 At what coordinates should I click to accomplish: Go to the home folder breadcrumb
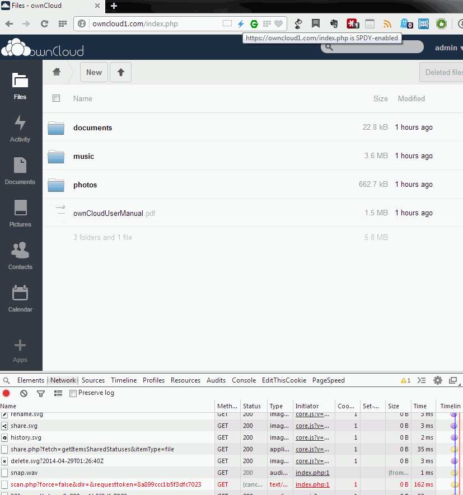pos(57,72)
